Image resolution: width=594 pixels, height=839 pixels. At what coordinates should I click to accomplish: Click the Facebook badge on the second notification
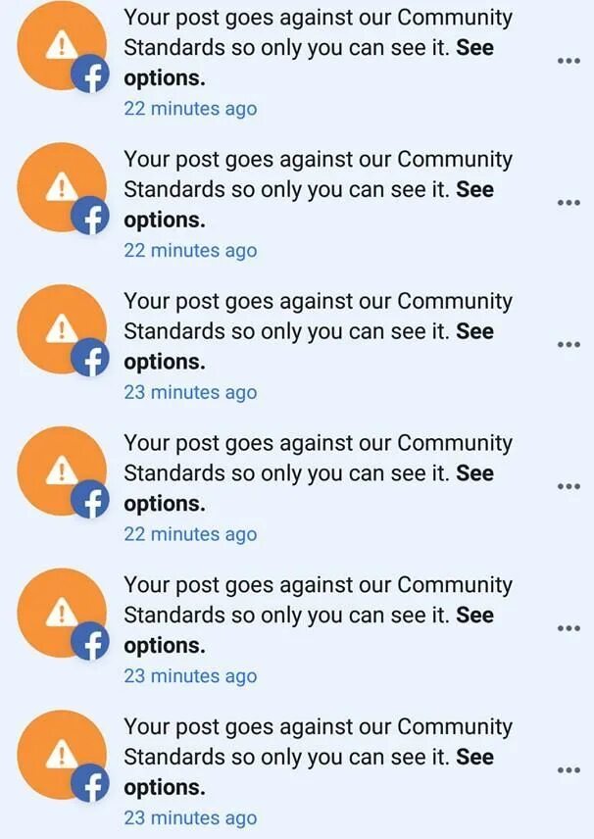pos(90,216)
